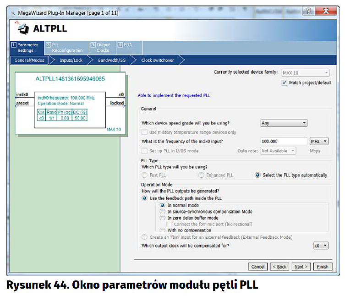Select the With no compensation option
The height and width of the screenshot is (296, 345).
pos(162,230)
